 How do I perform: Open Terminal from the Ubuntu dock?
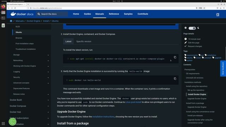(3, 18)
